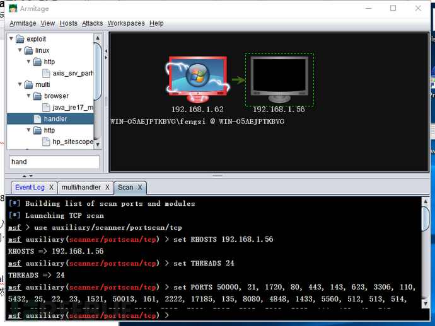Viewport: 435px width, 326px height.
Task: Click the up arrow of the console divider
Action: click(25, 176)
